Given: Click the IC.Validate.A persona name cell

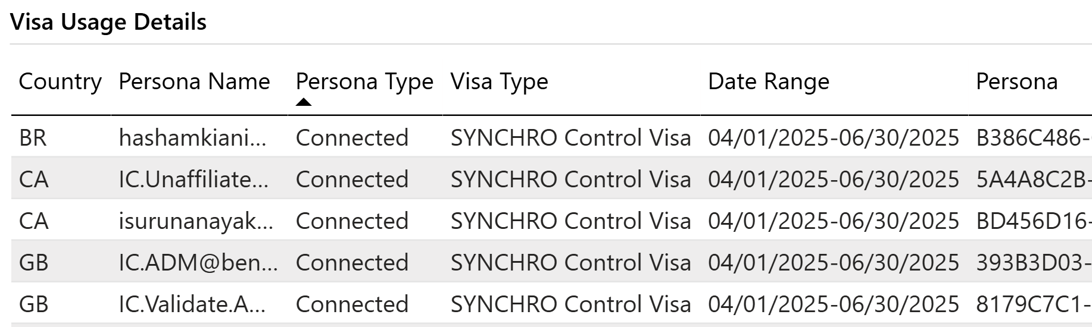Looking at the screenshot, I should [x=192, y=304].
